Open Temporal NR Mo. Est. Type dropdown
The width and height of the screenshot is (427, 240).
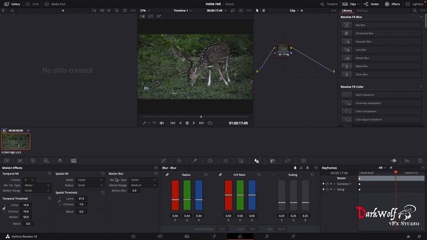click(37, 185)
